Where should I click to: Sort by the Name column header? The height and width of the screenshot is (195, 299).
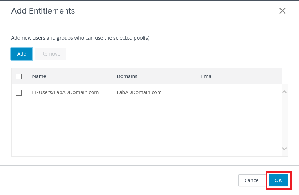[39, 76]
